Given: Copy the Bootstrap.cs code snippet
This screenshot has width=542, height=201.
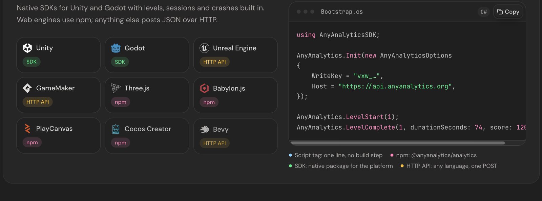Looking at the screenshot, I should pos(508,12).
